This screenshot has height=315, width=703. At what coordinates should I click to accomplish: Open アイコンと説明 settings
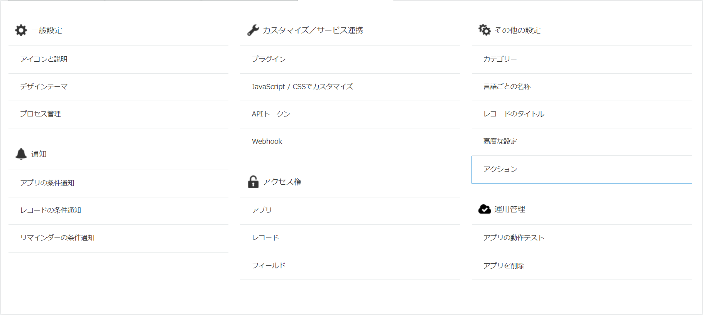(x=118, y=59)
